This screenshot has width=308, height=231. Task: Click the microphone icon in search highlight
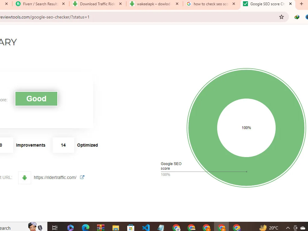pos(40,228)
